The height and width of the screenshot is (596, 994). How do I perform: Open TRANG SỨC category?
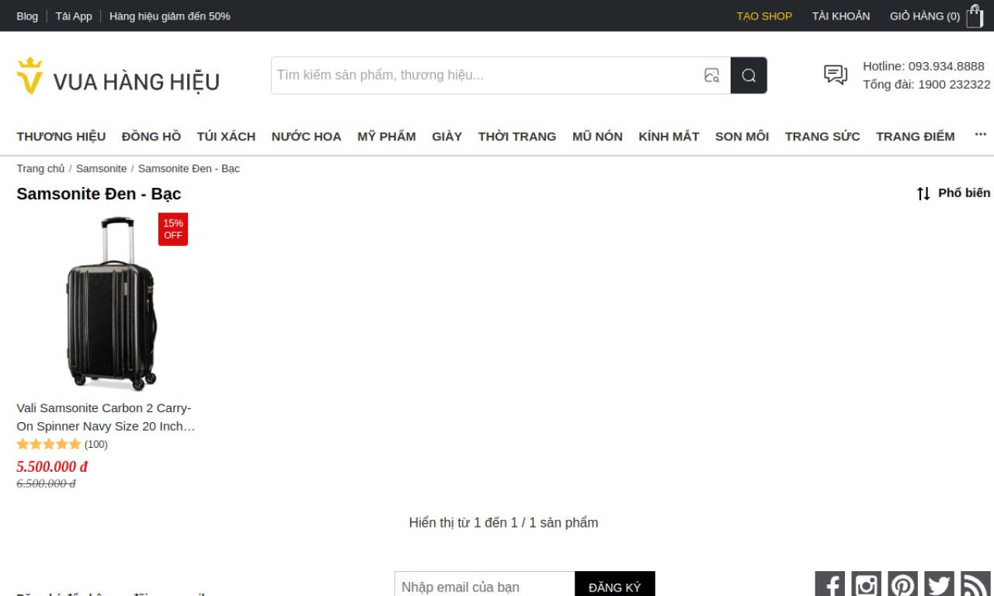tap(822, 137)
